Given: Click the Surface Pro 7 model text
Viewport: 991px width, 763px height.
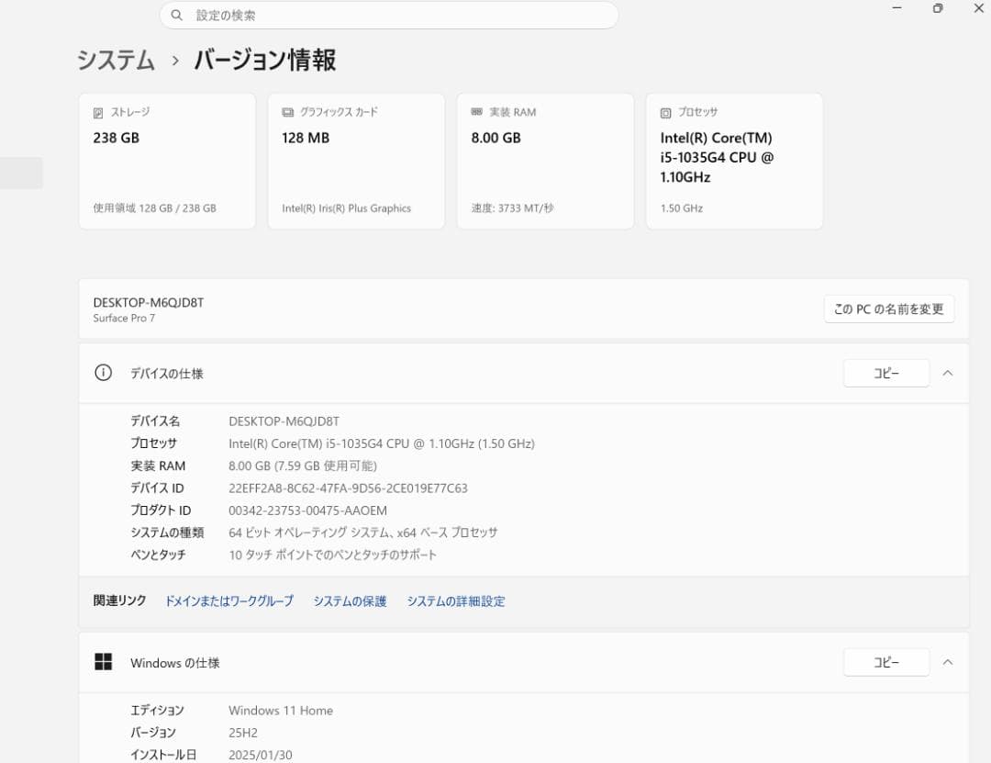Looking at the screenshot, I should point(124,318).
